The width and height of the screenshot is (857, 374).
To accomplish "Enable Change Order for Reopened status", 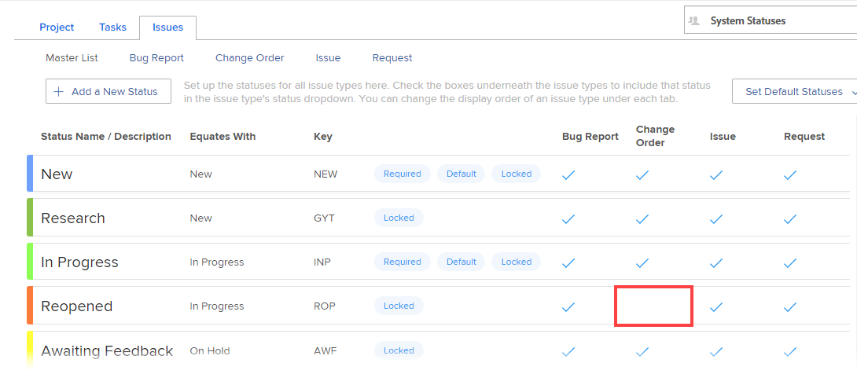I will (653, 306).
